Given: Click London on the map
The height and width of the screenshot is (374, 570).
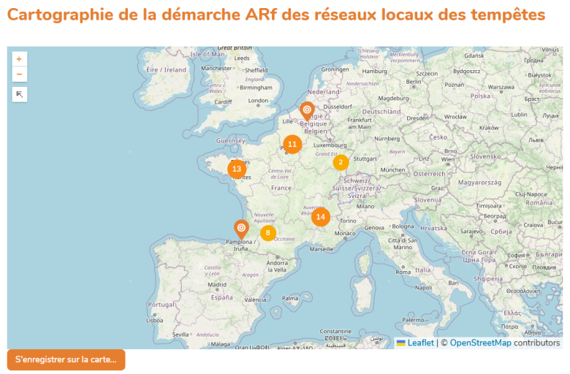Looking at the screenshot, I should (x=259, y=102).
